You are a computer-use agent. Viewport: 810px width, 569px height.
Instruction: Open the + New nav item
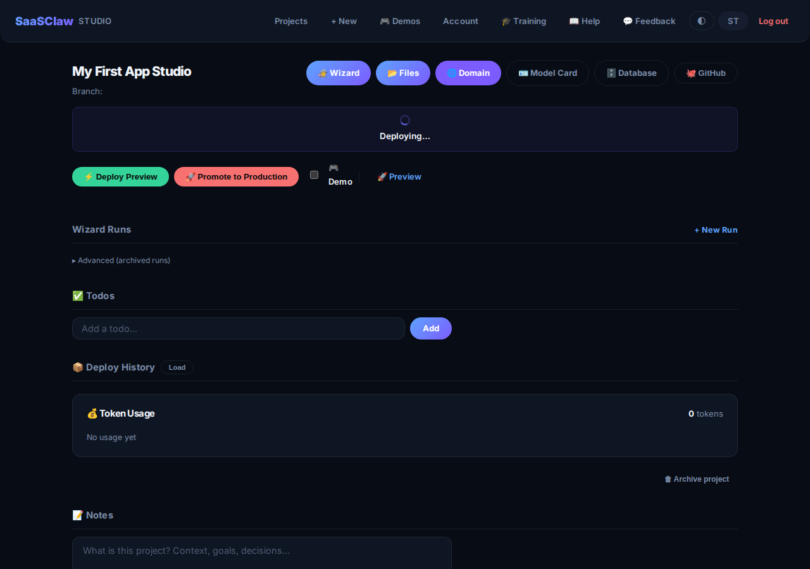coord(344,21)
